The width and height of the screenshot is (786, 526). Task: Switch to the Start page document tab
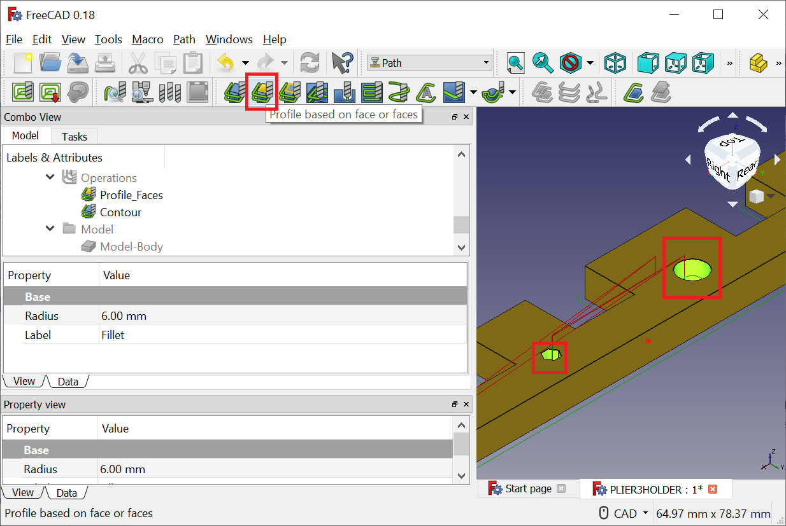click(528, 488)
